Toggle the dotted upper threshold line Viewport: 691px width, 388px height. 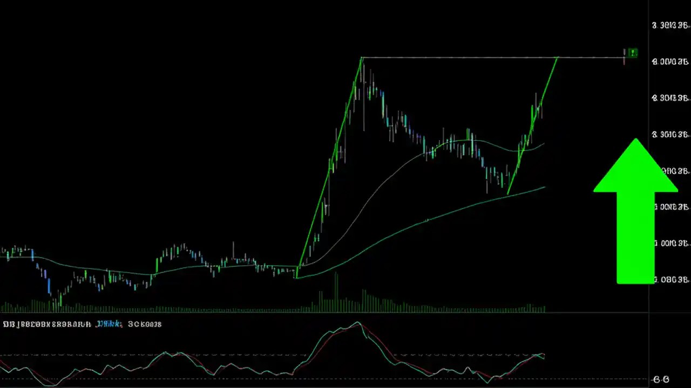(216, 354)
